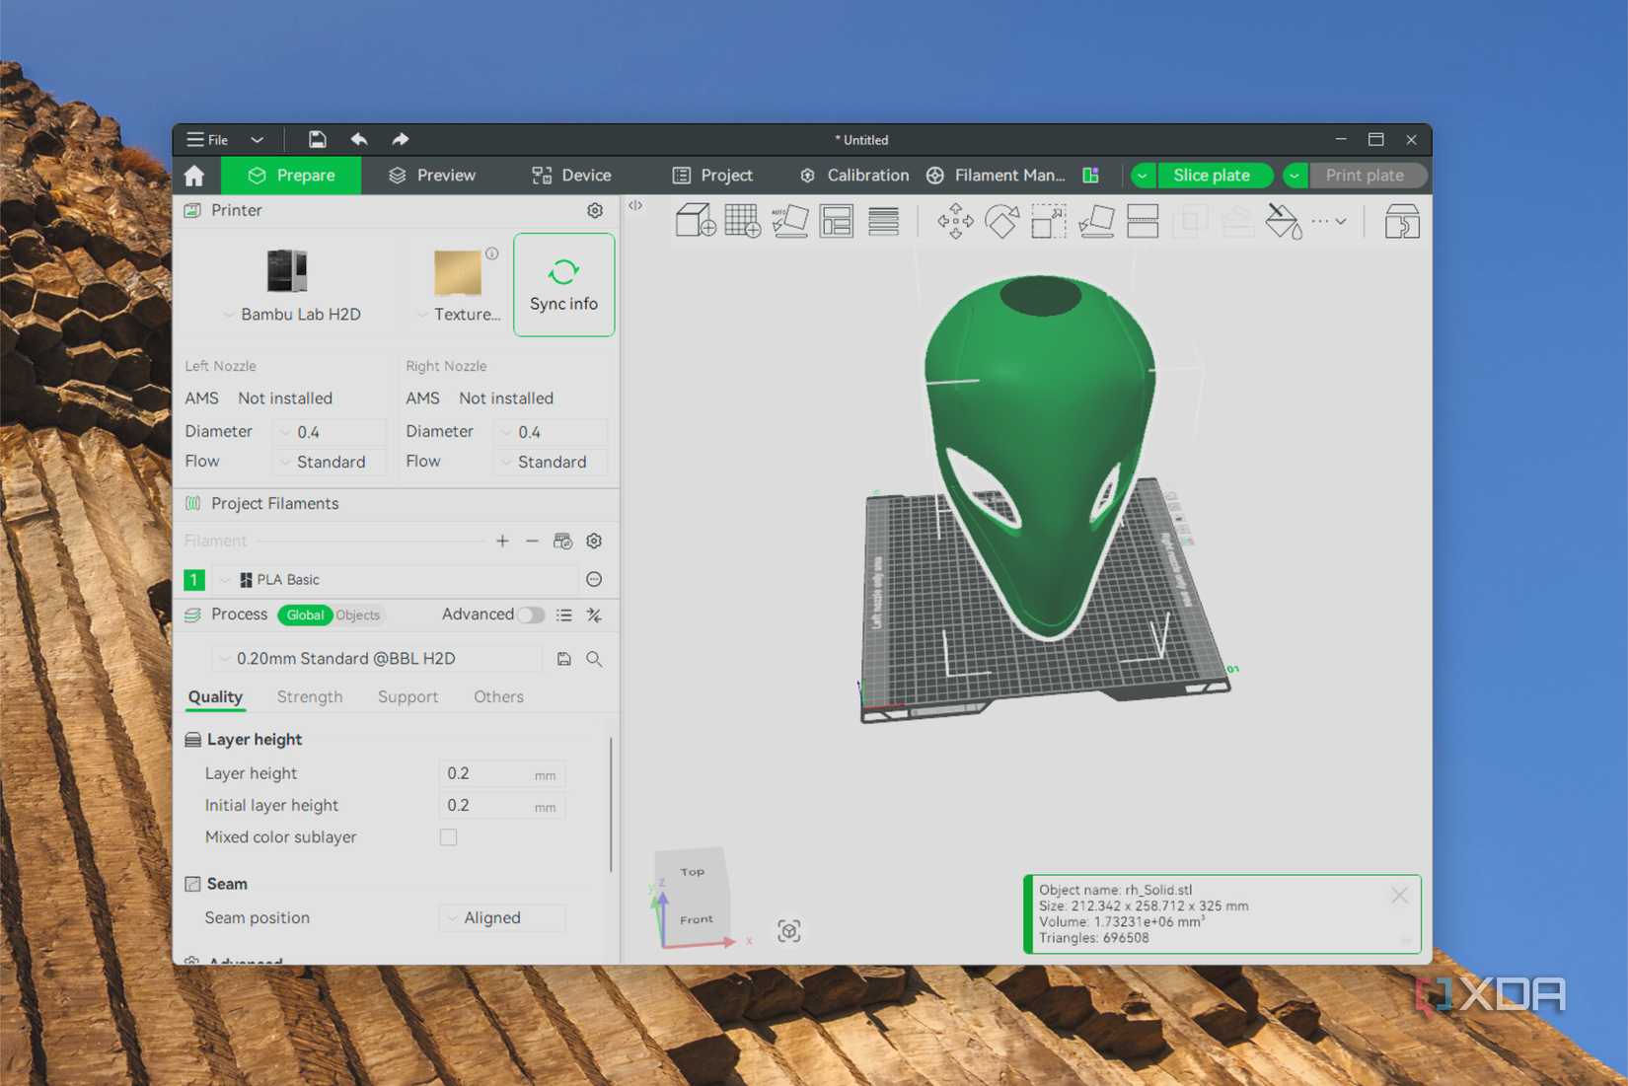Image resolution: width=1628 pixels, height=1086 pixels.
Task: Click the add filament plus icon
Action: click(502, 541)
